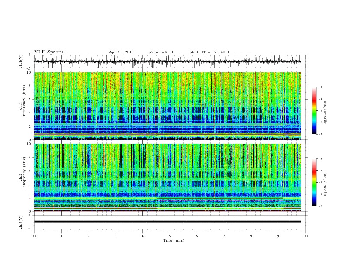Click the 'station=ATH' label

tap(161, 52)
